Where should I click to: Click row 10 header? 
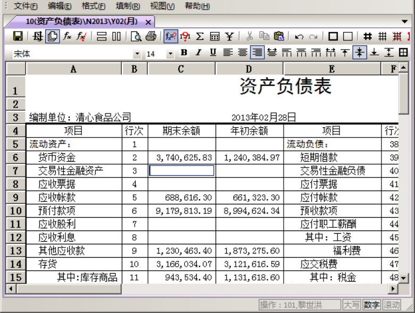15,210
